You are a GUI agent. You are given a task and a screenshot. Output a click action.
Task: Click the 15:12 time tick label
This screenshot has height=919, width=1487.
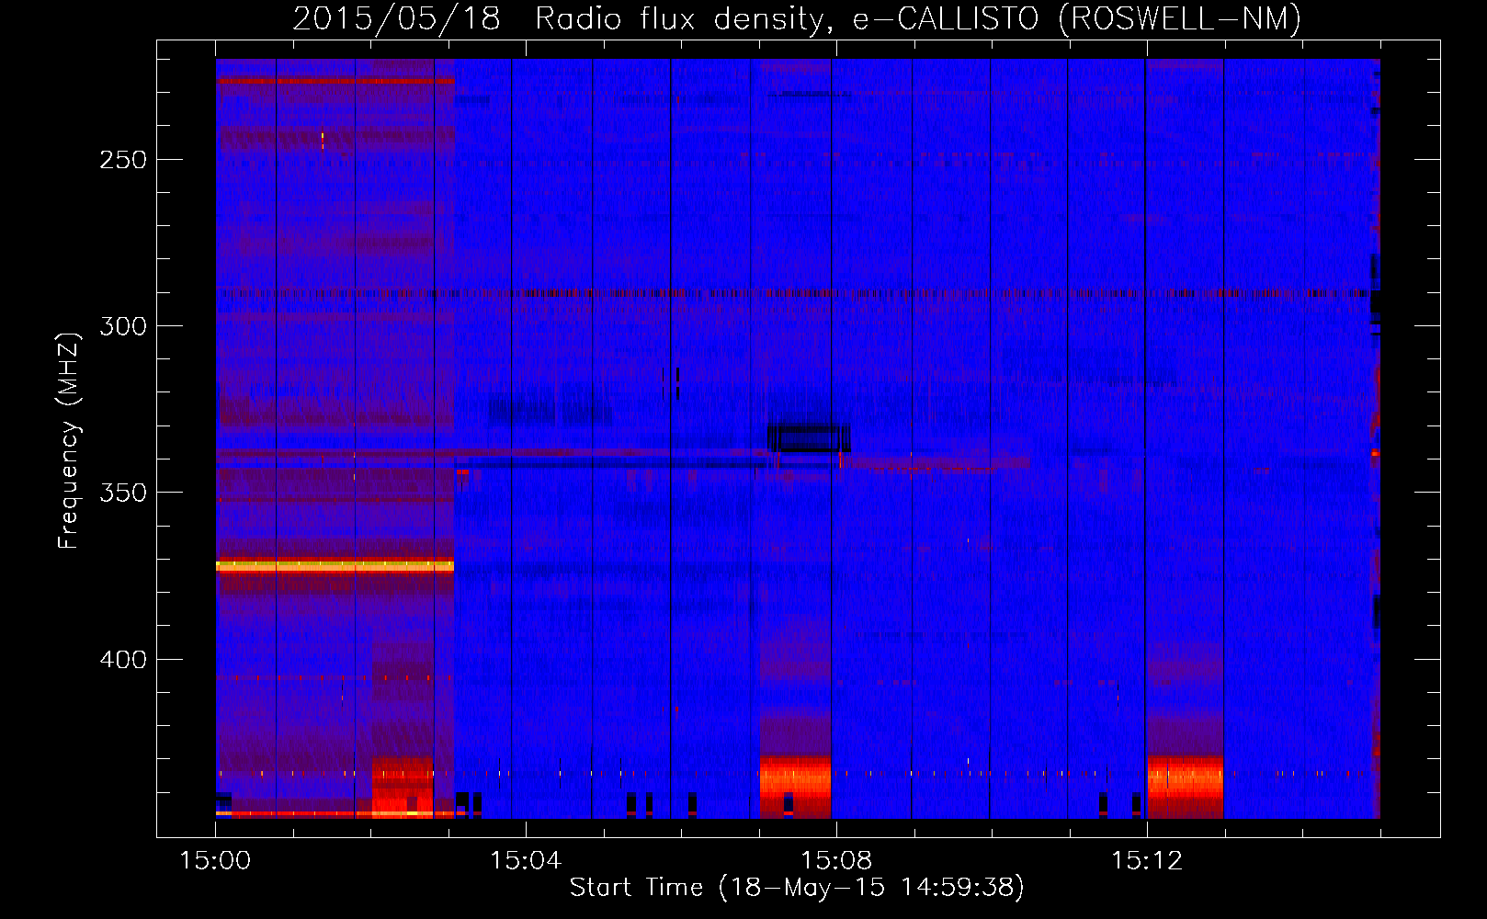pyautogui.click(x=1146, y=860)
